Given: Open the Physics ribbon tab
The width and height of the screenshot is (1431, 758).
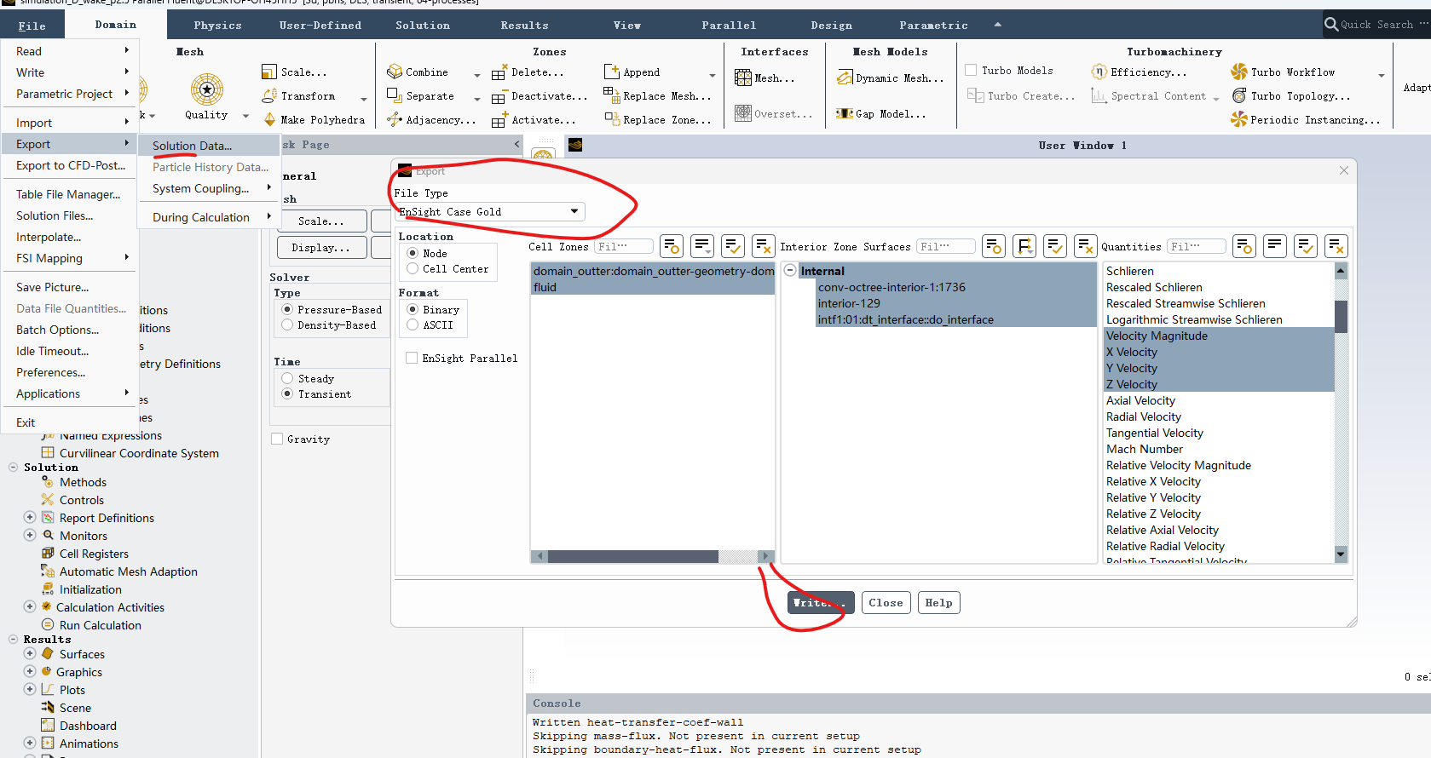Looking at the screenshot, I should point(217,26).
